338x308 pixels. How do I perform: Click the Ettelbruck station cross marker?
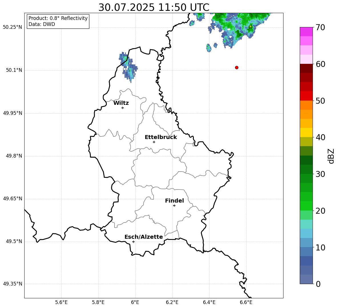[154, 142]
